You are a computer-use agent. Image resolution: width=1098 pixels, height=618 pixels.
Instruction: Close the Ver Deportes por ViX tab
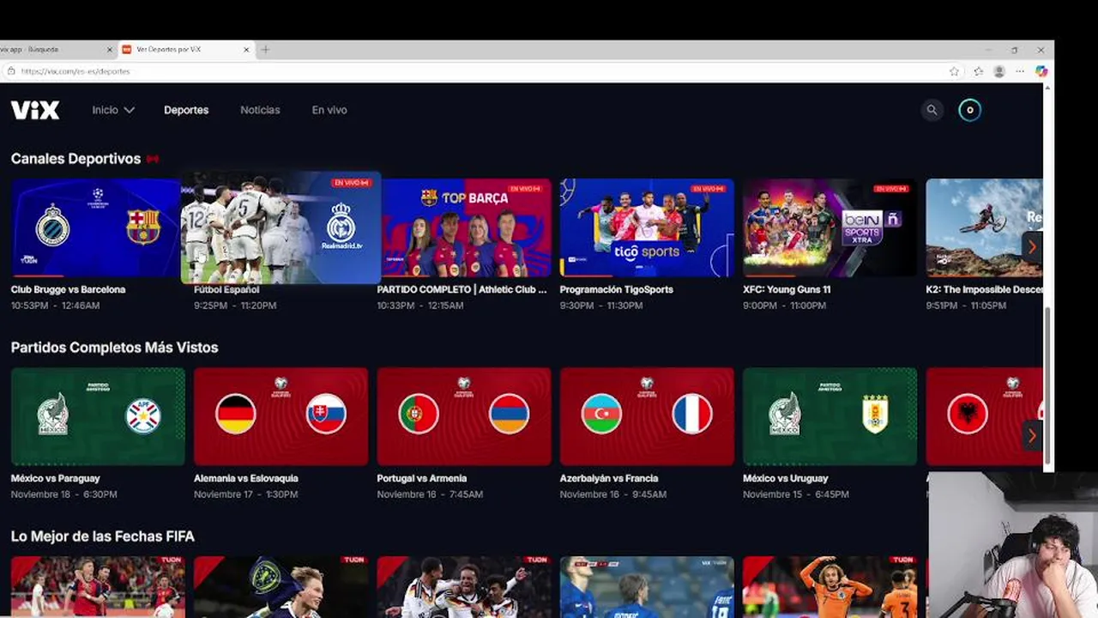tap(246, 50)
